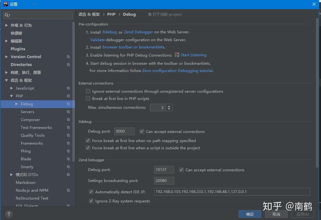Collapse the PHP tree node

11,96
